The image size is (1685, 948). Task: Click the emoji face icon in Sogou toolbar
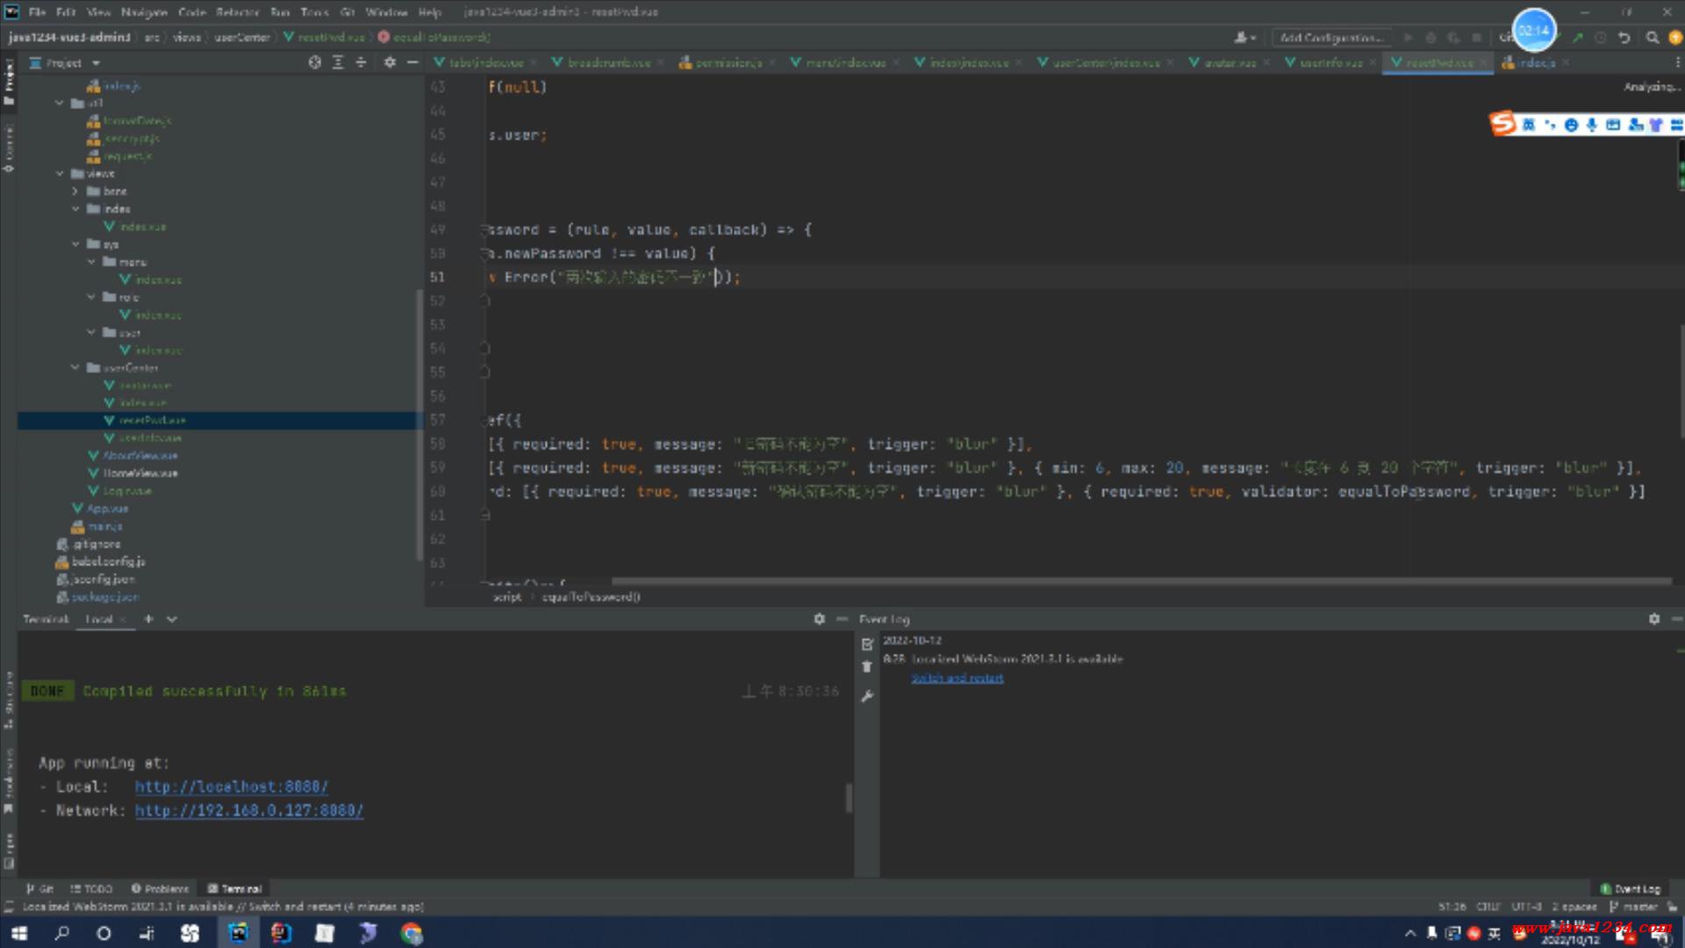pyautogui.click(x=1571, y=125)
